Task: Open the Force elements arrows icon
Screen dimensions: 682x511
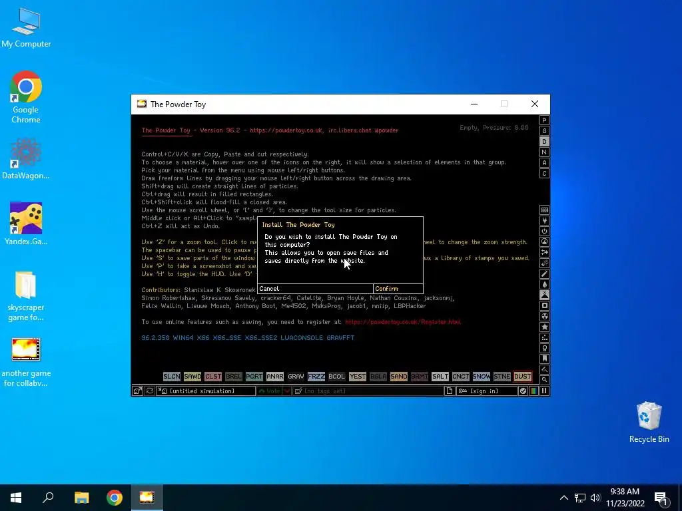Action: coord(545,252)
